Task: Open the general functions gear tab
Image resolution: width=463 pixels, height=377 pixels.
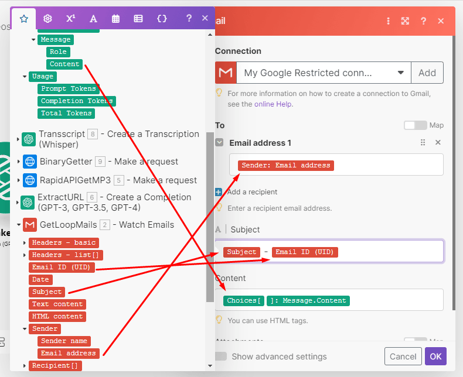Action: [47, 18]
